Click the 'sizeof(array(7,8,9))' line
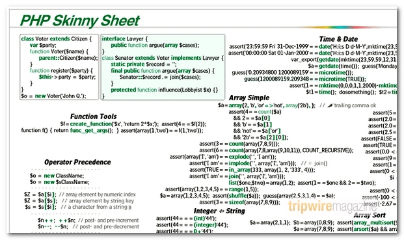This screenshot has width=404, height=240. (x=240, y=202)
